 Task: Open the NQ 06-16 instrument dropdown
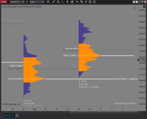pyautogui.click(x=17, y=2)
